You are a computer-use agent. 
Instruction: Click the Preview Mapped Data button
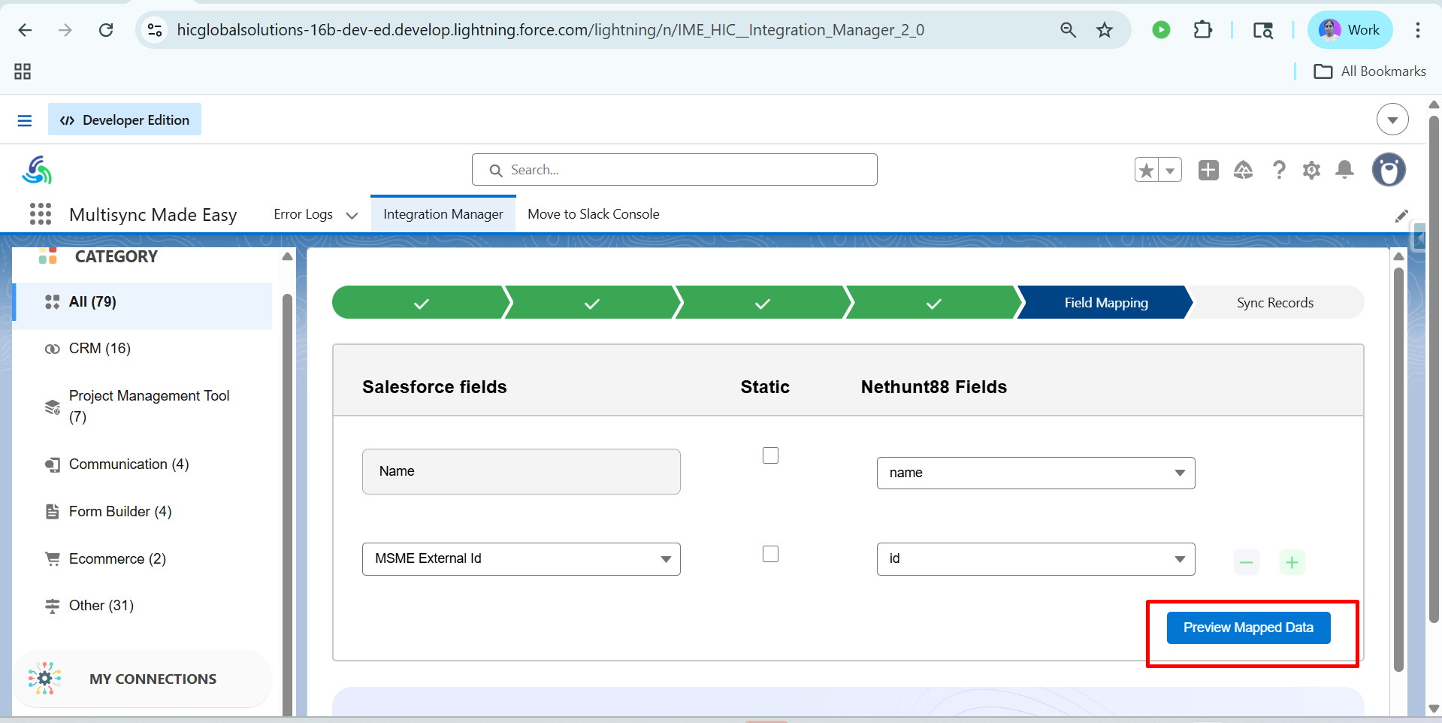coord(1248,628)
